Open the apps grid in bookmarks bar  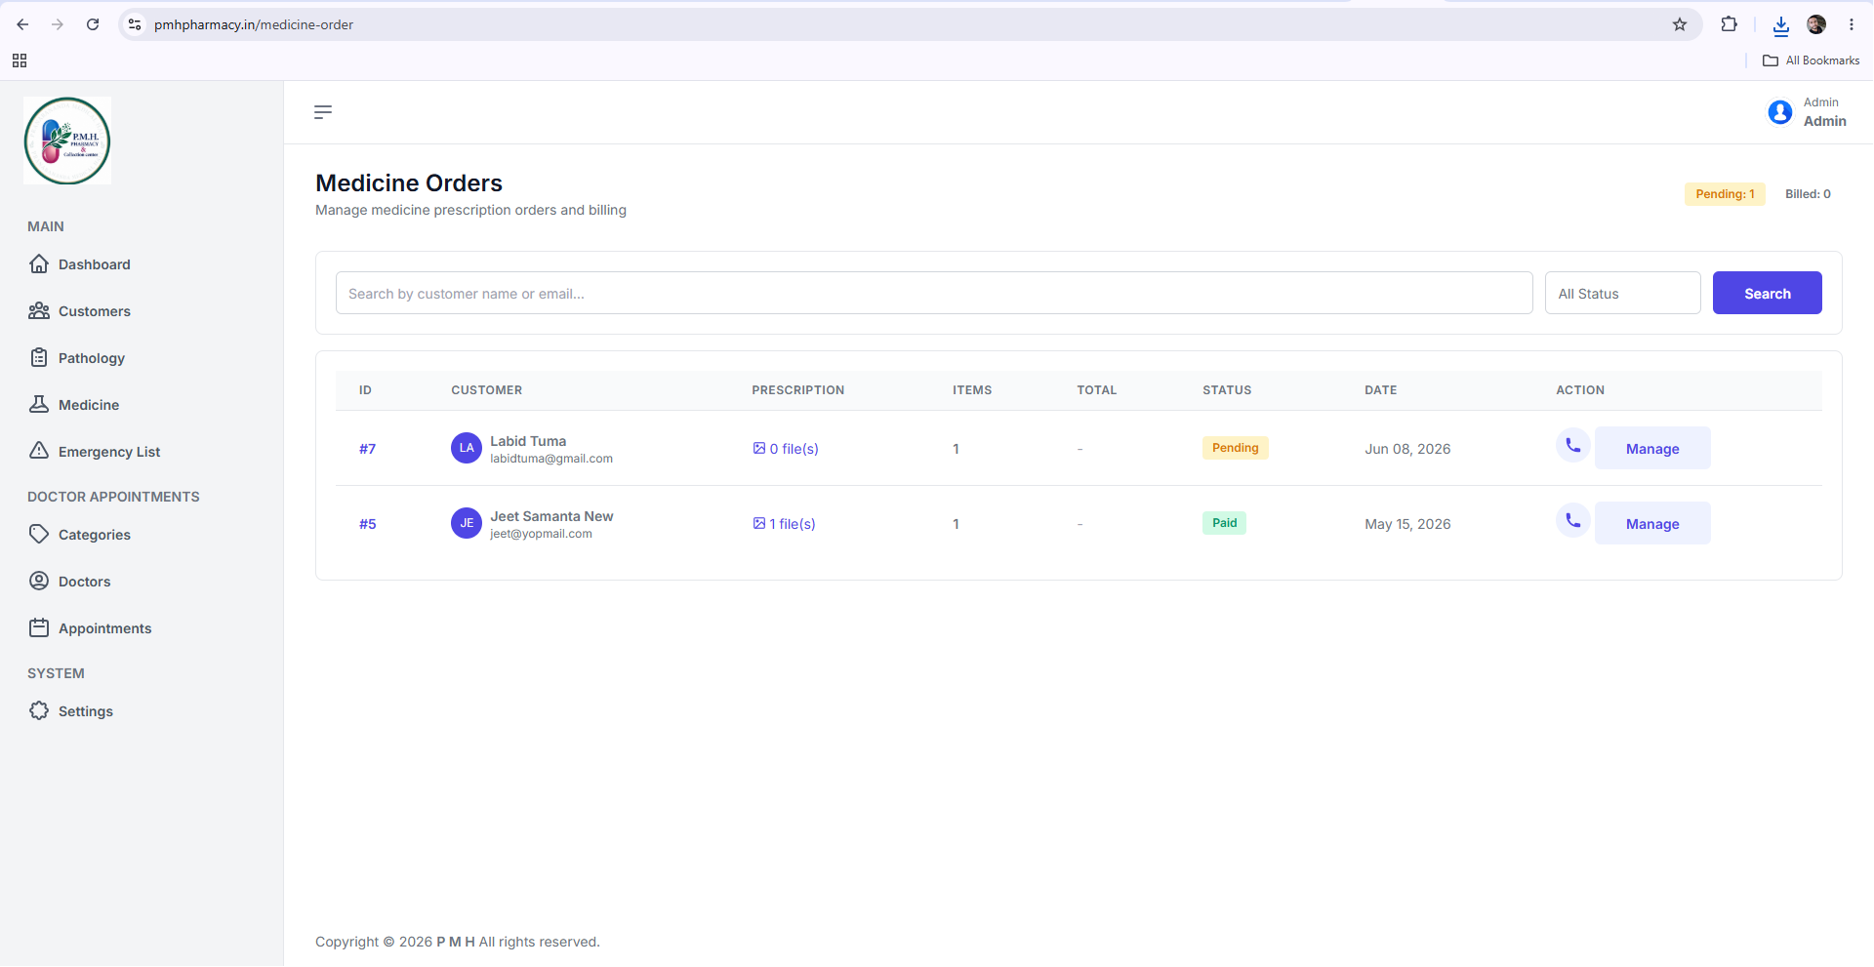click(20, 60)
